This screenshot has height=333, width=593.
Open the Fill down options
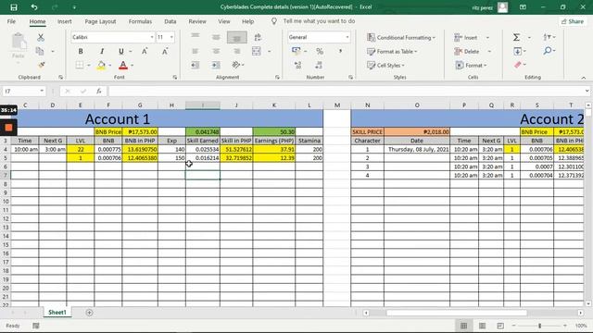518,51
